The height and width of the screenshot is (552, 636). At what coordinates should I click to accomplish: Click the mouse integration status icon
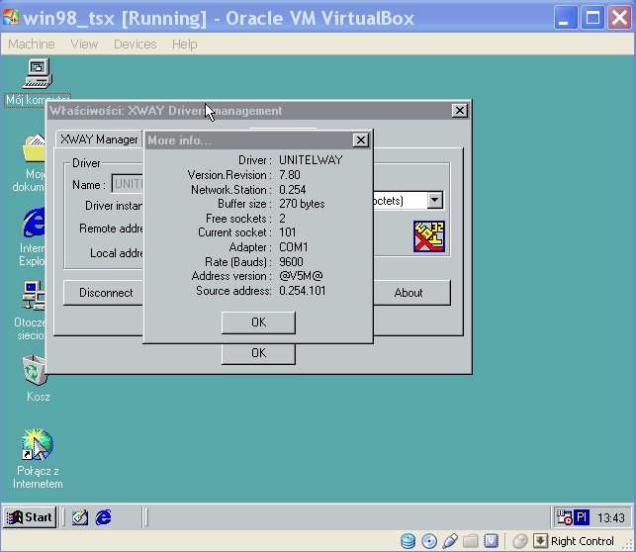pos(520,541)
